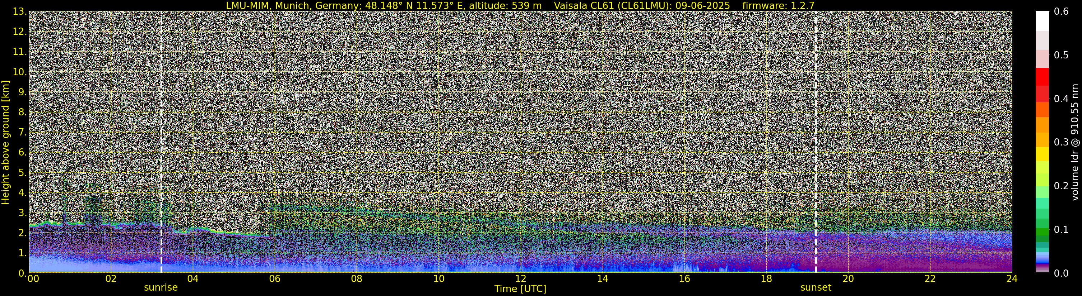Viewport: 1082px width, 296px height.
Task: Click the '0.0' colorbar tick label
Action: (1061, 273)
